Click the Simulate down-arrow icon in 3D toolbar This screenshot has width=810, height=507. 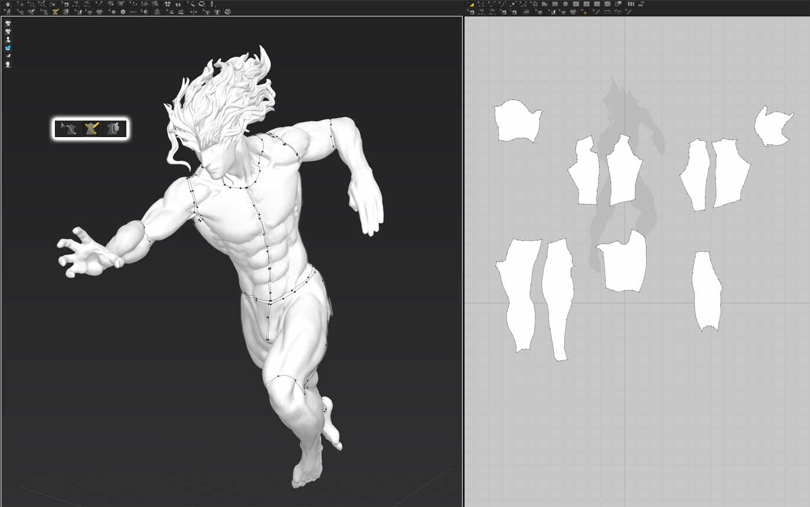tap(8, 4)
